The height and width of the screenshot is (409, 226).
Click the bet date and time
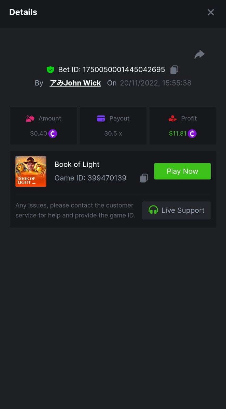pyautogui.click(x=155, y=83)
